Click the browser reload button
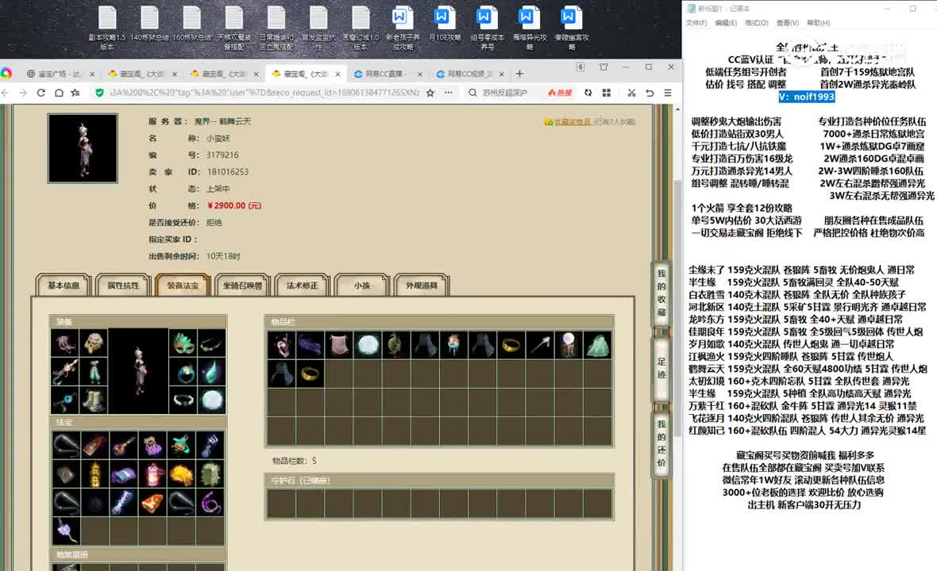The width and height of the screenshot is (937, 571). (x=40, y=93)
